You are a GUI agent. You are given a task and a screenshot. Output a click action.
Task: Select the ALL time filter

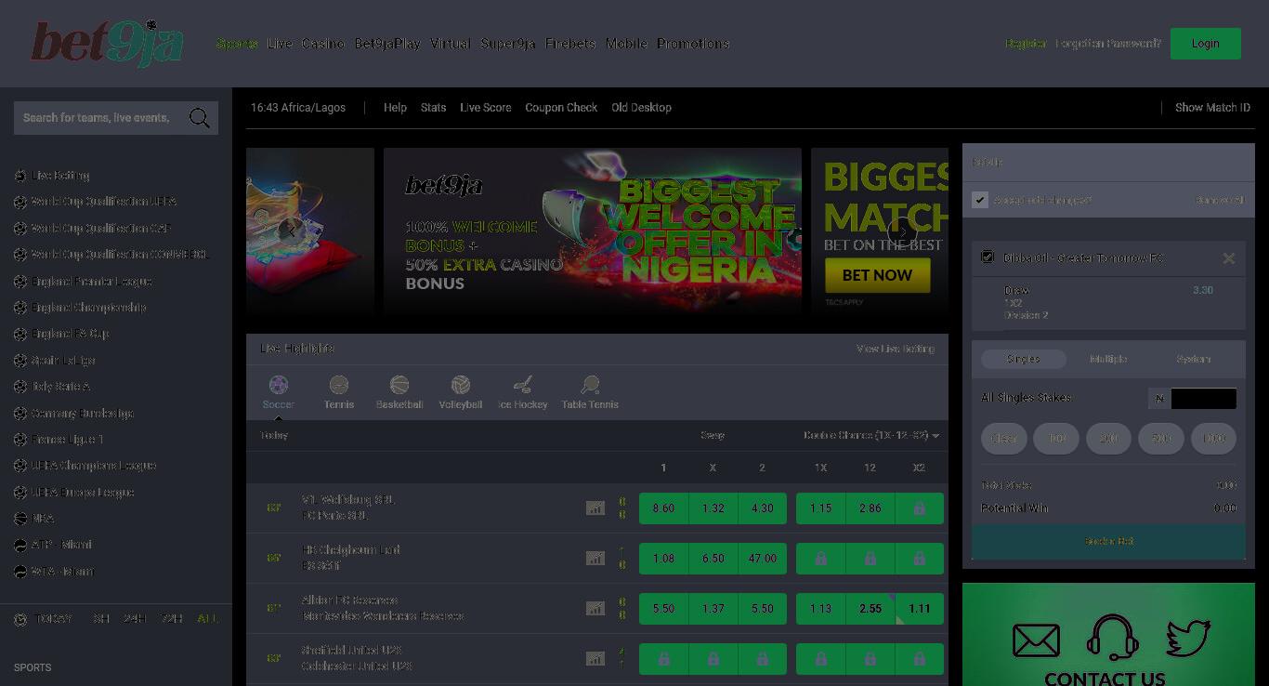(208, 619)
